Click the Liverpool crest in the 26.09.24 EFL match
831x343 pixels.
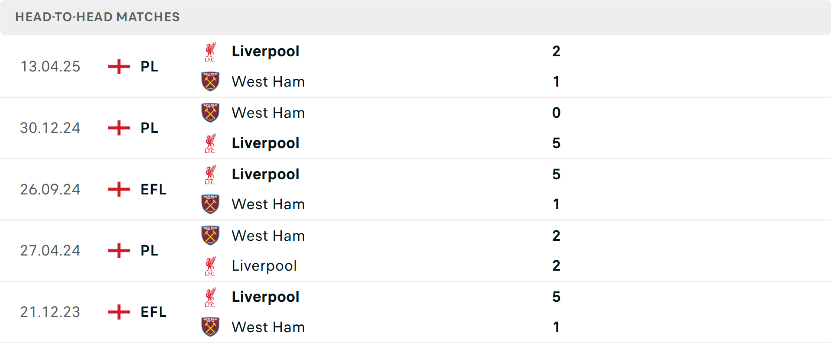pos(211,174)
